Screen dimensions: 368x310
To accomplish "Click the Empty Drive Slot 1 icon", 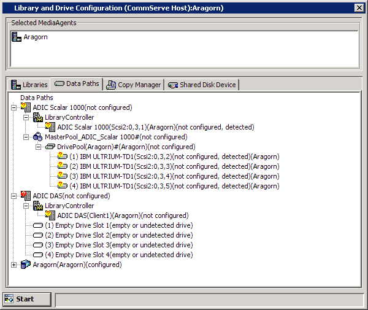I will pos(38,225).
